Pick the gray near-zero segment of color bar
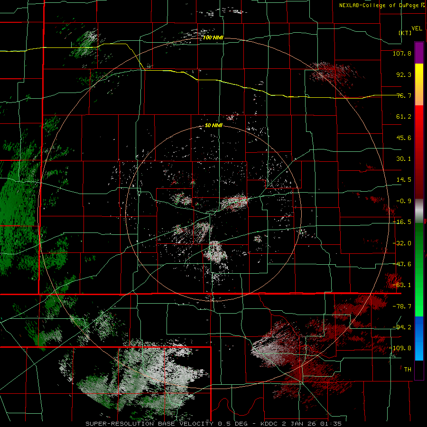Viewport: 427px width, 427px height. point(419,211)
